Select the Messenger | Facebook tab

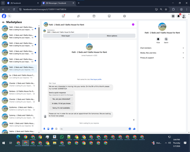coord(58,3)
